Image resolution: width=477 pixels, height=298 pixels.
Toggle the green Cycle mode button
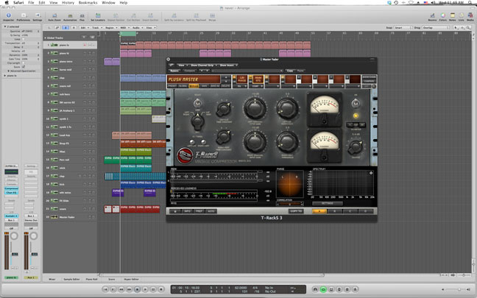tap(323, 289)
